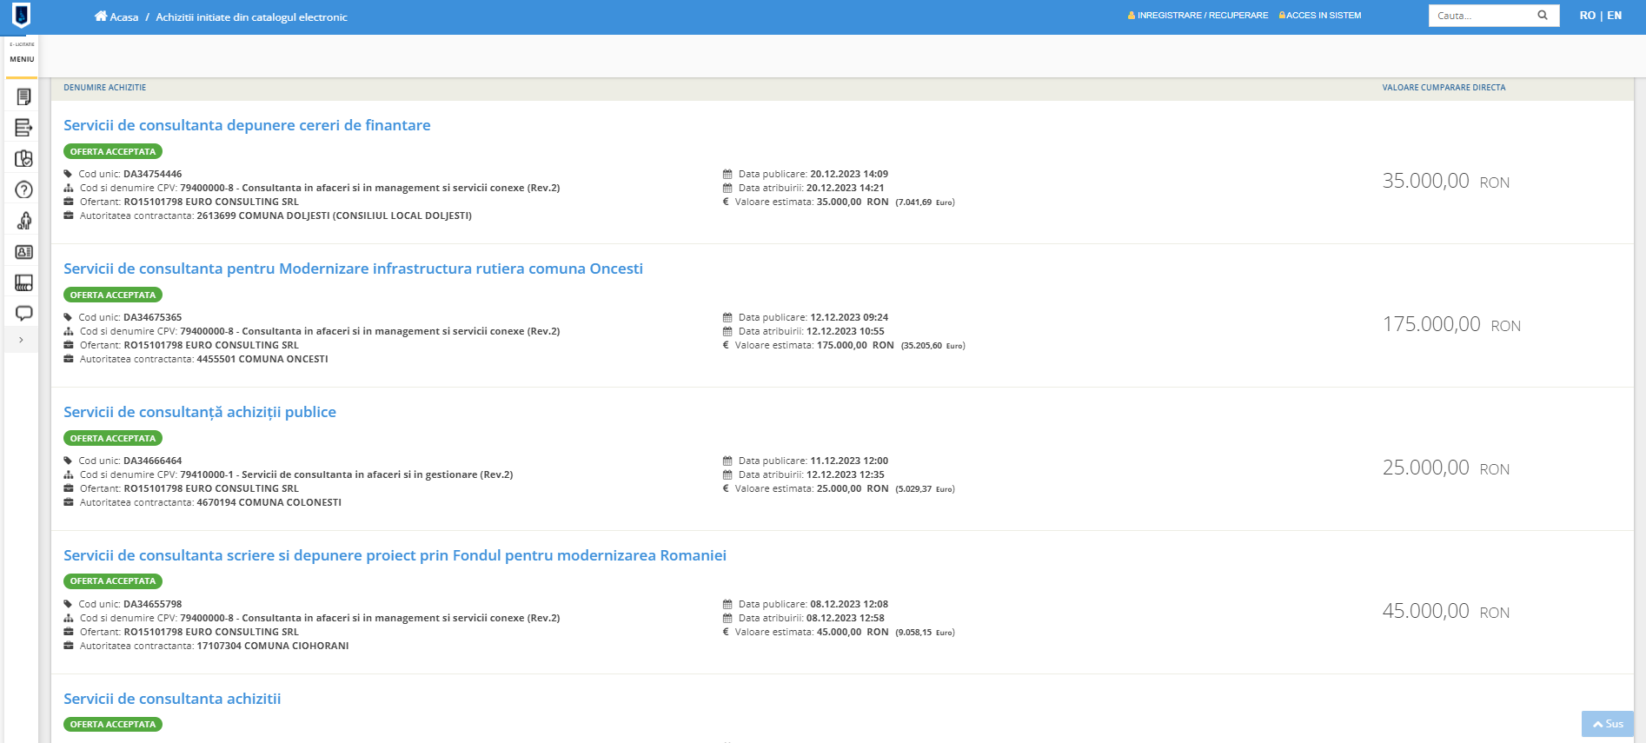Click the large 35.000,00 RON direct purchase value

pyautogui.click(x=1446, y=181)
